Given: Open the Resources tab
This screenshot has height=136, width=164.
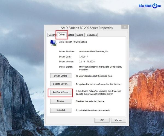Looking at the screenshot, I should coord(91,35).
